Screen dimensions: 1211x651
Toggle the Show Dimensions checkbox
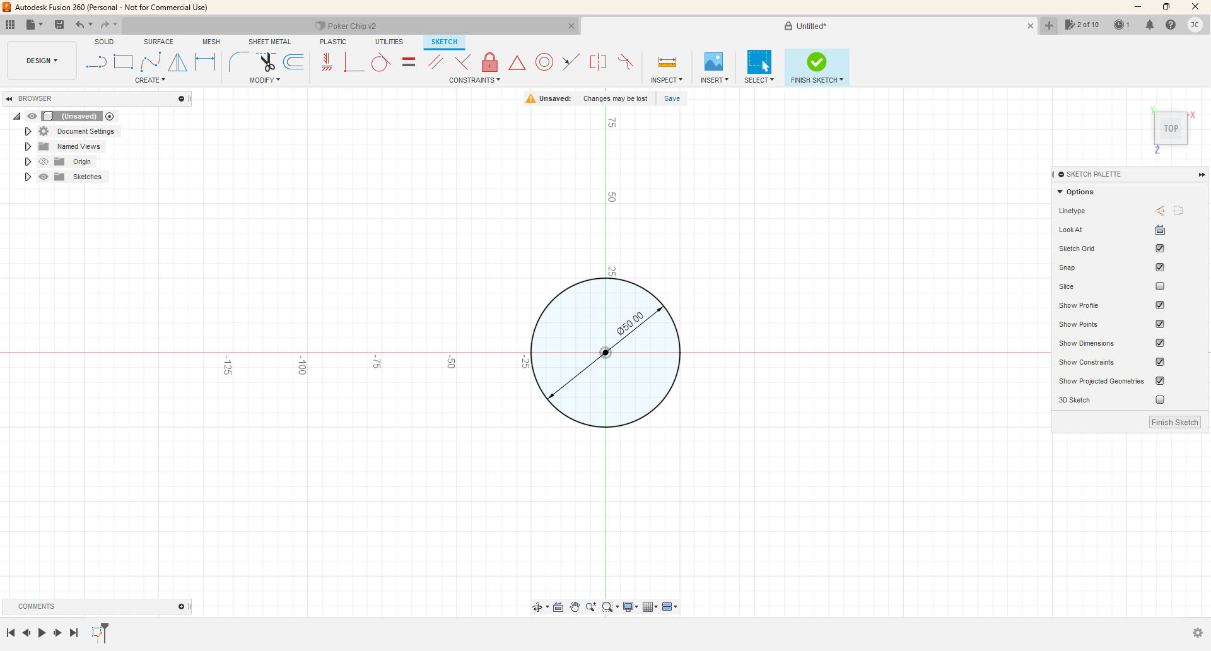pos(1160,343)
